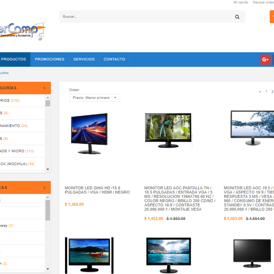Open monitor thumbnail showing boat on beach
Image resolution: width=274 pixels, height=274 pixels.
[89, 255]
